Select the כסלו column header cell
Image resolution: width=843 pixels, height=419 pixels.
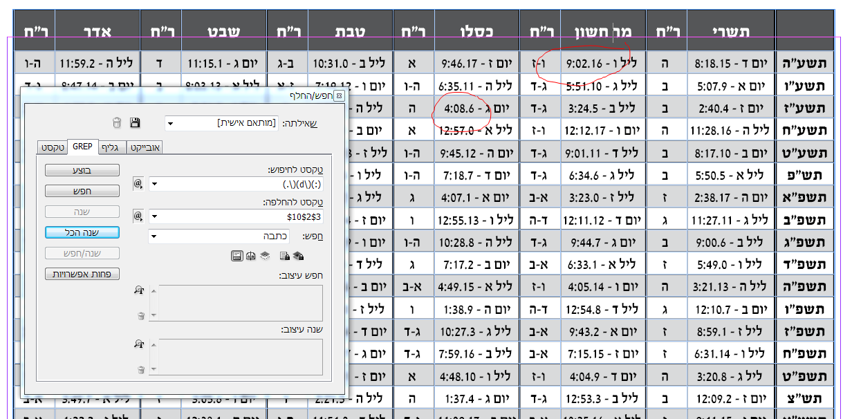pyautogui.click(x=476, y=31)
